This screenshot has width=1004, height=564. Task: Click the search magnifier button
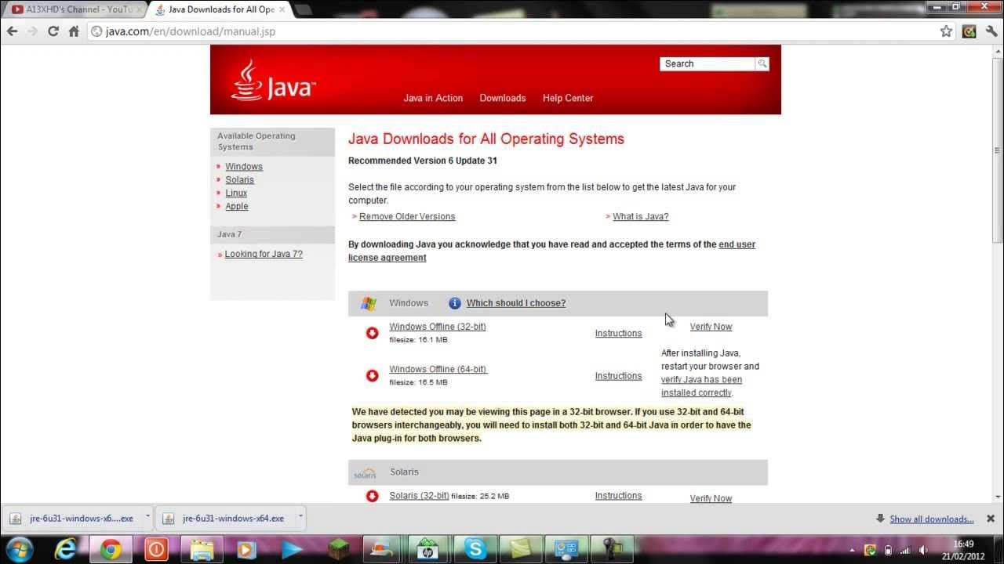point(762,63)
